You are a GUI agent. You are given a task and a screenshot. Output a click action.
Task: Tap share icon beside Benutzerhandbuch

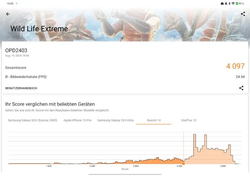point(241,88)
